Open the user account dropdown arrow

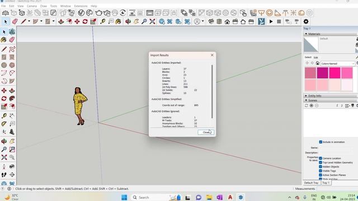[202, 21]
